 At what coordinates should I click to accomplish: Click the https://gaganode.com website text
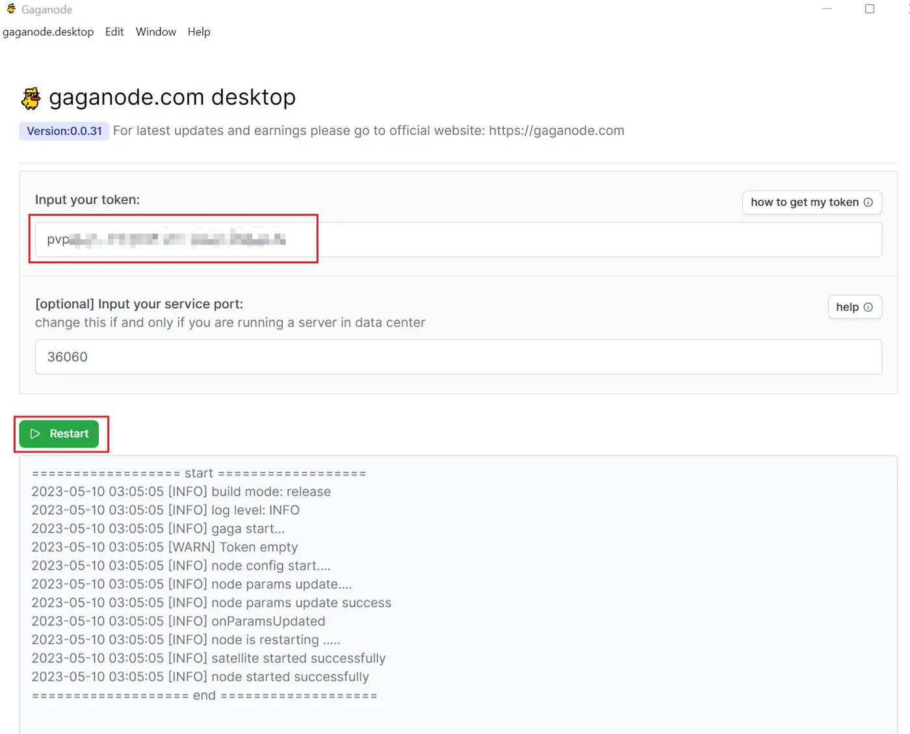[556, 131]
